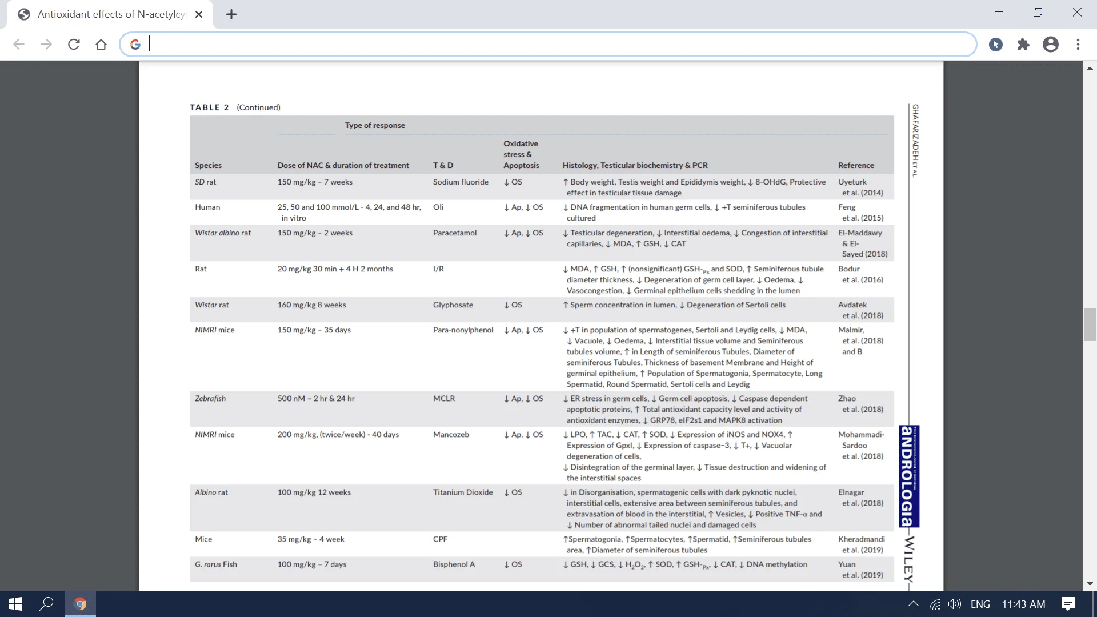Open Chrome's three-dot menu
Viewport: 1097px width, 617px height.
coord(1078,45)
